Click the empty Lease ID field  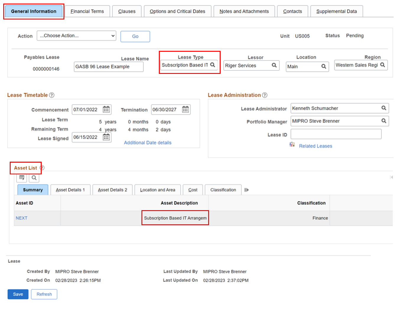(x=336, y=134)
